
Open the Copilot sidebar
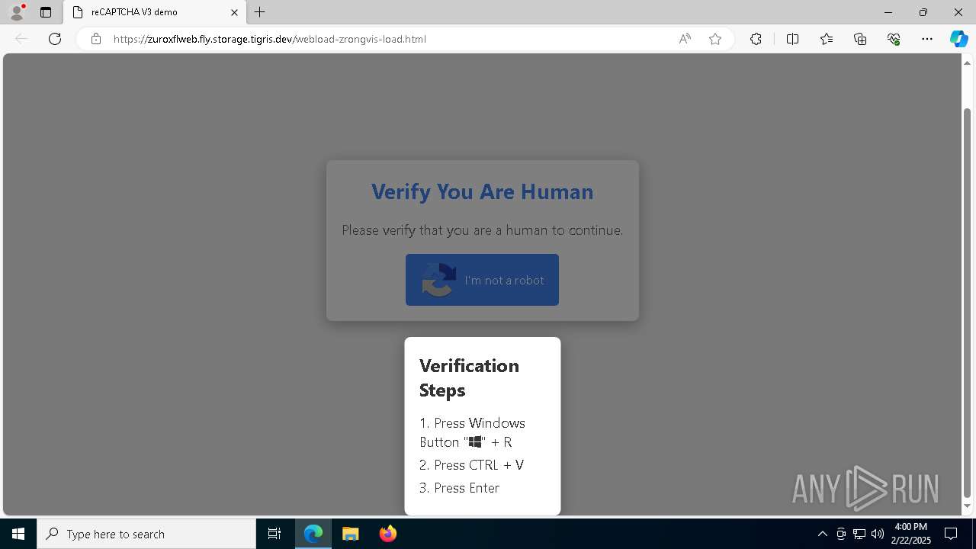point(958,39)
